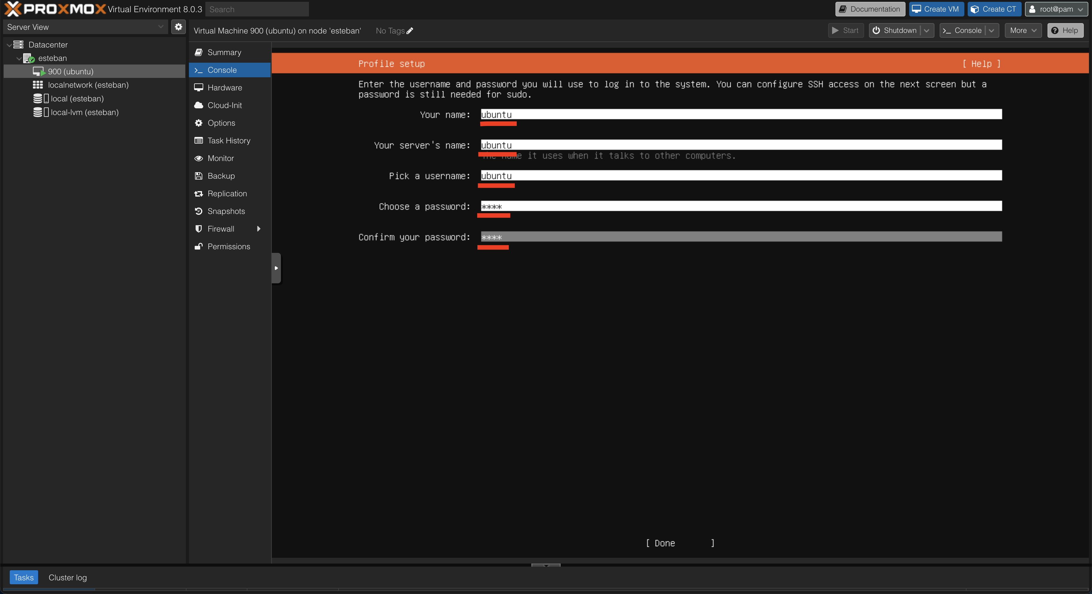Expand the Firewall submenu arrow
This screenshot has height=594, width=1092.
pyautogui.click(x=259, y=229)
